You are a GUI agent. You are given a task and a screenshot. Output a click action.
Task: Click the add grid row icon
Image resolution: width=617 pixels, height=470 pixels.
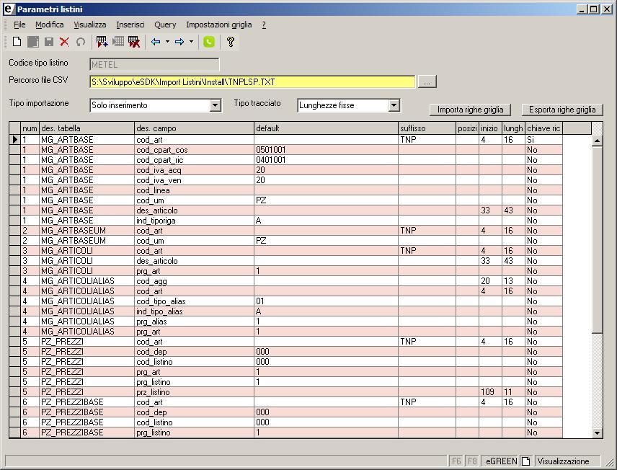click(x=102, y=42)
